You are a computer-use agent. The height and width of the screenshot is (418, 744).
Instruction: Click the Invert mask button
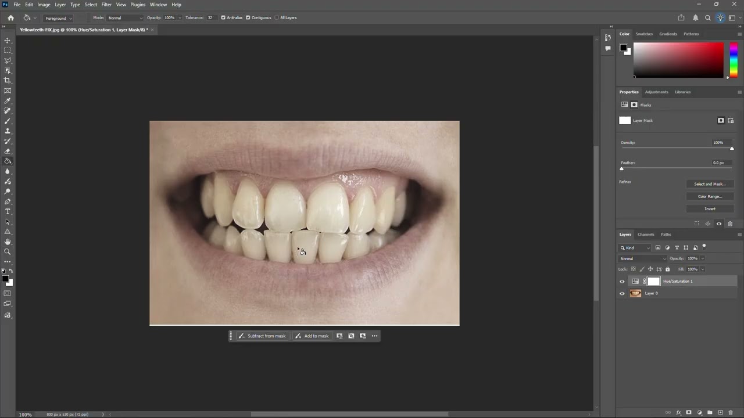point(710,208)
